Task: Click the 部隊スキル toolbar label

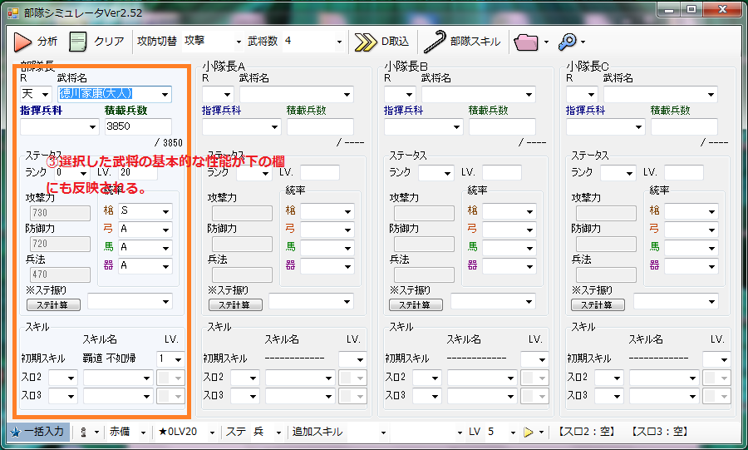Action: tap(475, 42)
